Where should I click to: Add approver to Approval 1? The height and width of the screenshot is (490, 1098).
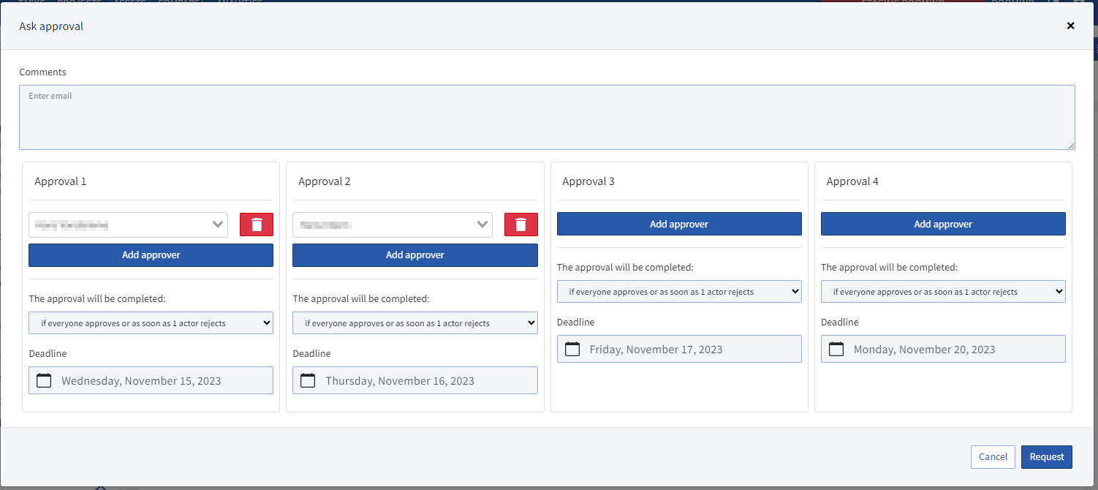pyautogui.click(x=151, y=255)
